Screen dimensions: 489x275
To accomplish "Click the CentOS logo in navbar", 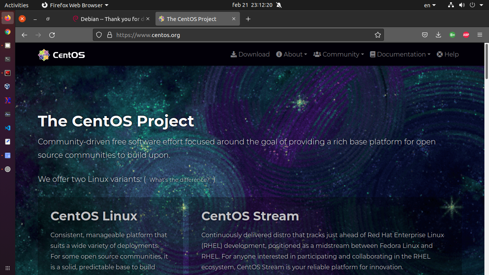I will [62, 55].
